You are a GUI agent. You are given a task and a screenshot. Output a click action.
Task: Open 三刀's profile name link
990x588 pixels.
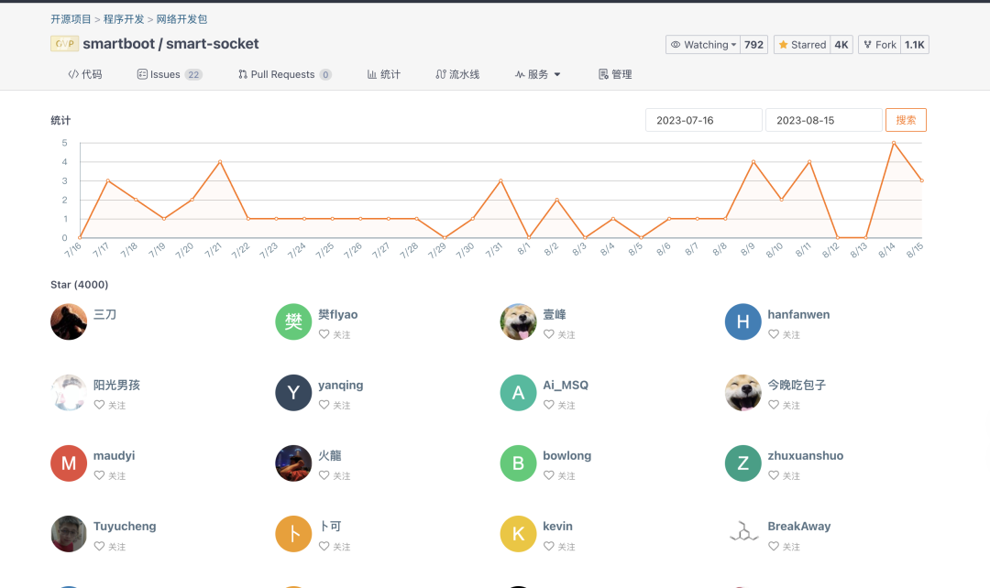(104, 314)
